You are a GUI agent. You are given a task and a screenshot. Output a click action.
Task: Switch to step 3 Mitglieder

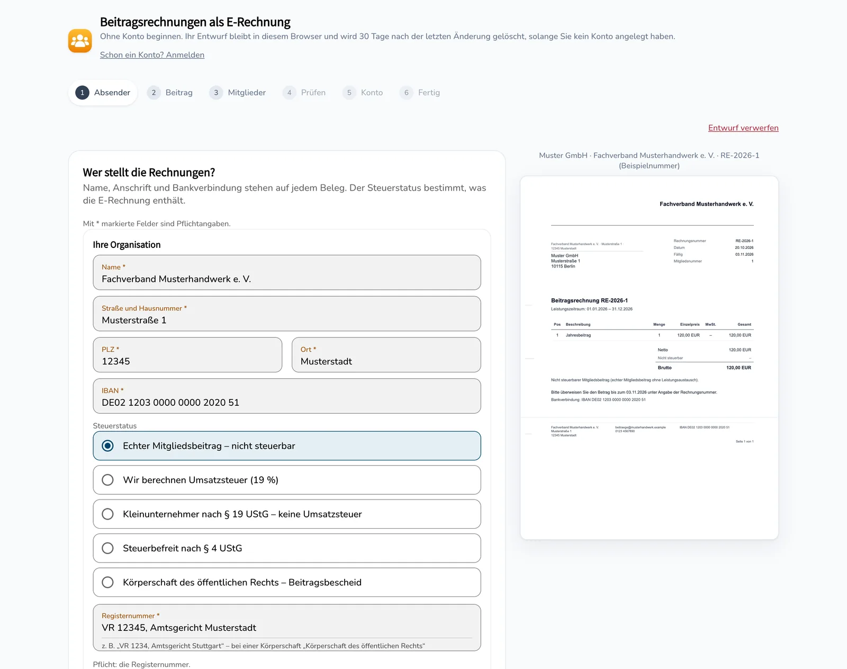[x=238, y=93]
